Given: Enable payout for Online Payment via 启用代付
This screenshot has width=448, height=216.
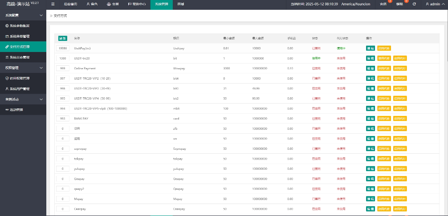Looking at the screenshot, I should pyautogui.click(x=400, y=68).
